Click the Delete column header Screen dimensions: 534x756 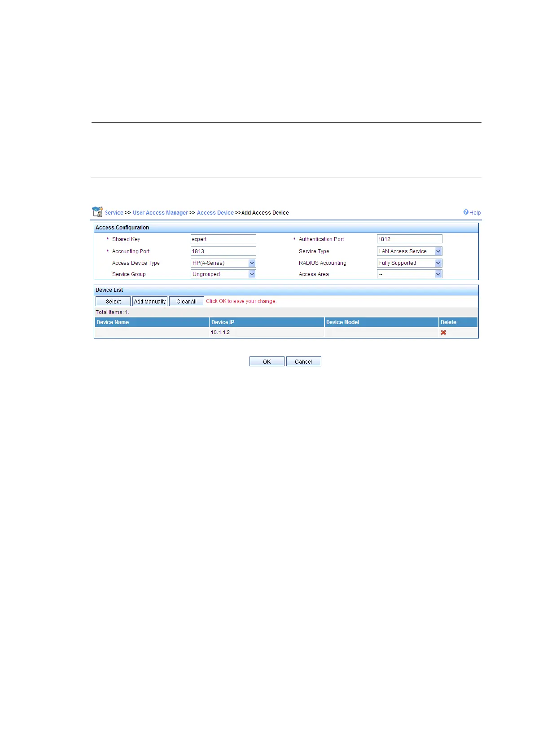point(458,322)
